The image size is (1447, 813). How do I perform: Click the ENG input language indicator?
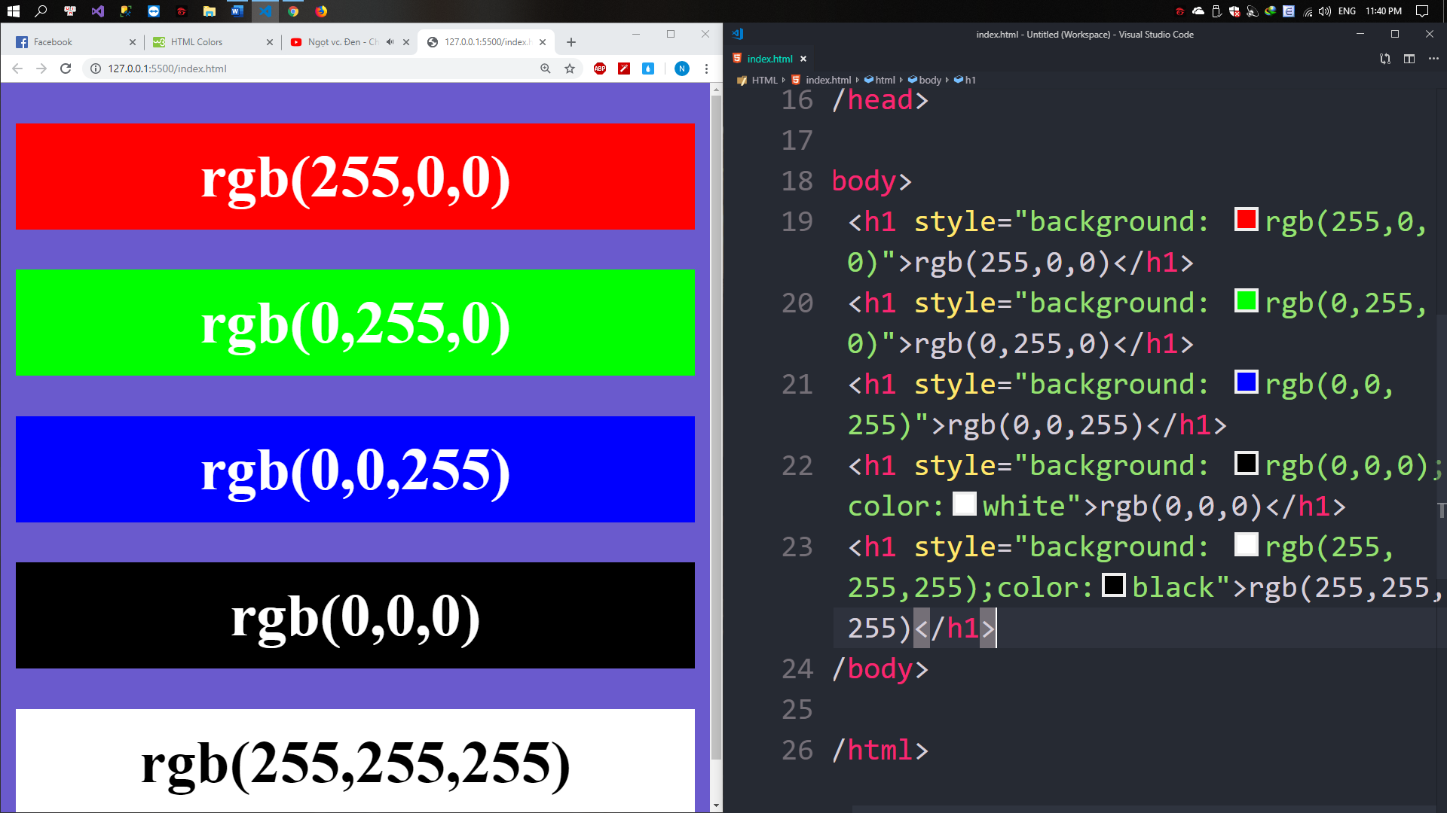click(1347, 11)
